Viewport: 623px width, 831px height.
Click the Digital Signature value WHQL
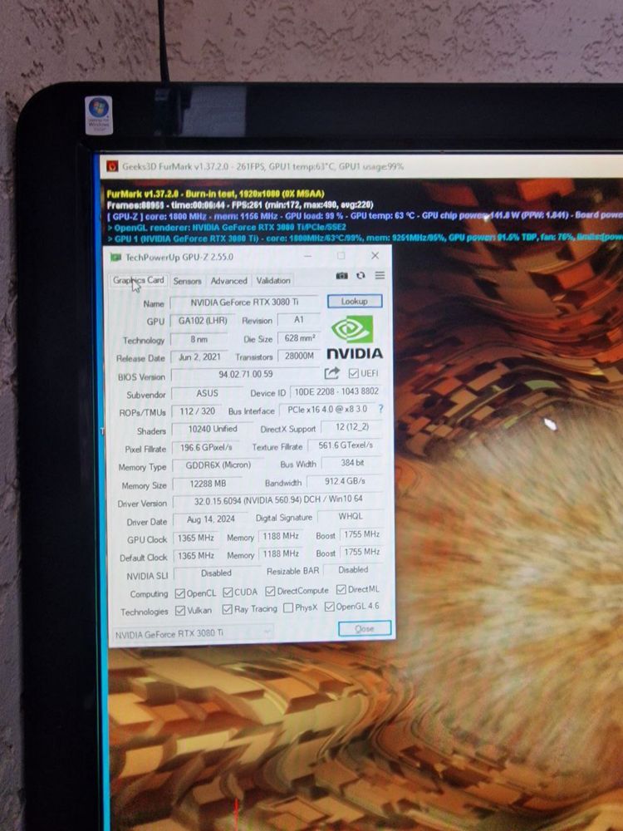coord(351,516)
